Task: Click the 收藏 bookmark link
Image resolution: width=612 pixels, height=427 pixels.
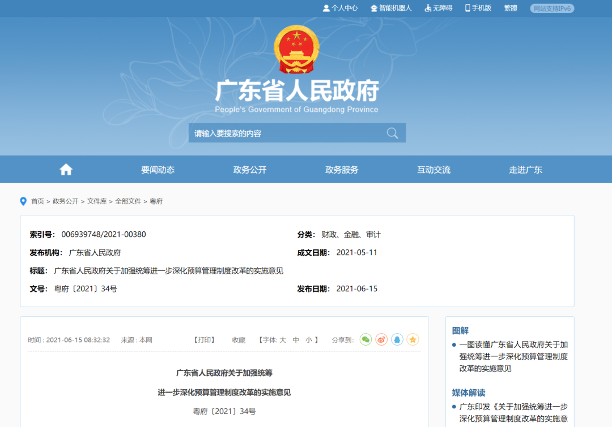Action: tap(239, 340)
